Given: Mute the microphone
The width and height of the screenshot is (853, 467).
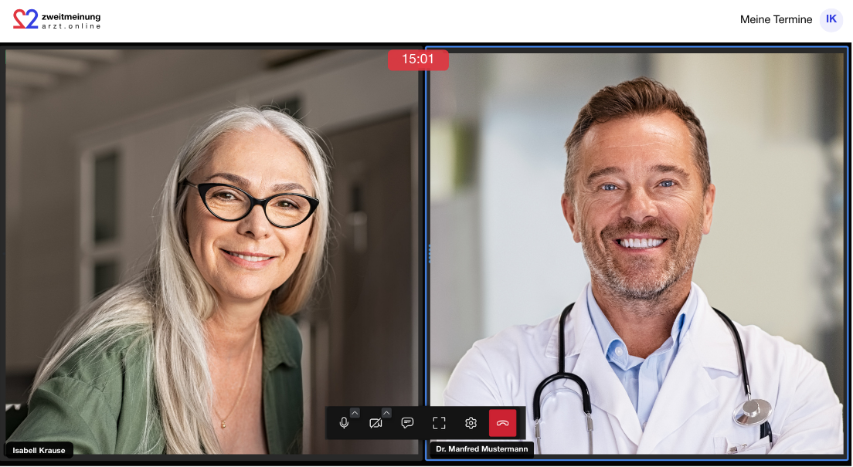Looking at the screenshot, I should point(344,423).
